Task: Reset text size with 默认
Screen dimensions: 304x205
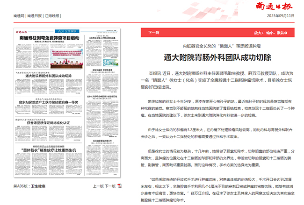Action: coord(282,33)
